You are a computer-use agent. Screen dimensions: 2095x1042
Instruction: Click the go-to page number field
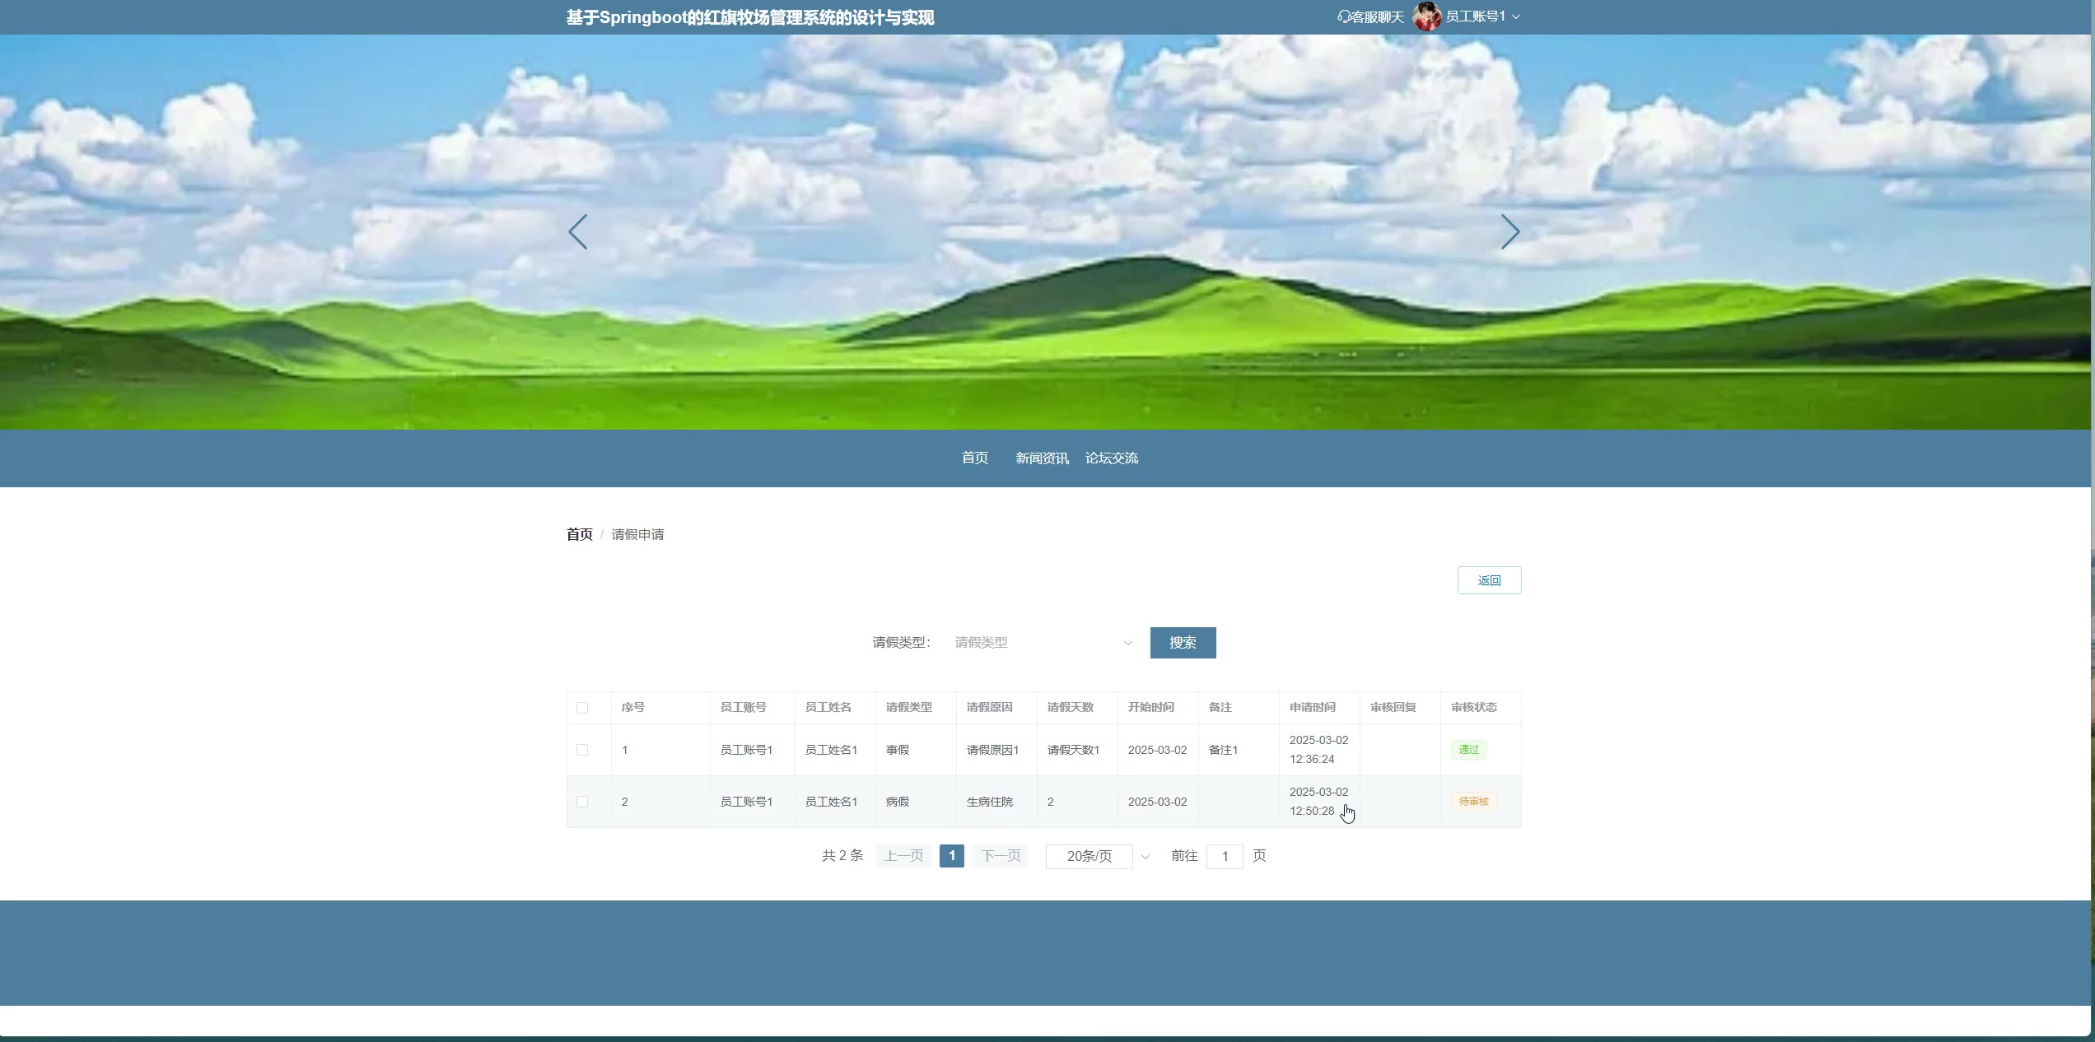[1224, 857]
